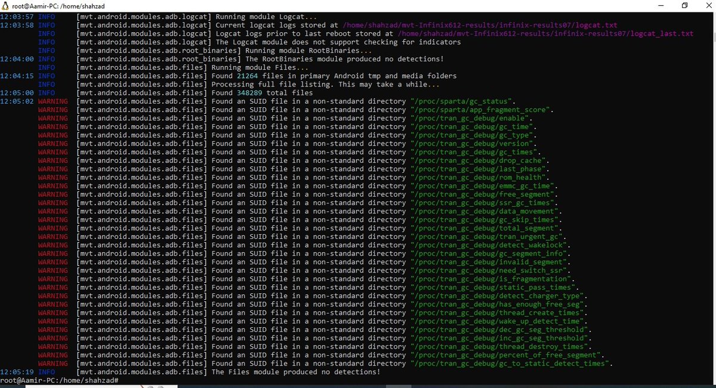Click the timestamp 12:03:58

(x=17, y=25)
